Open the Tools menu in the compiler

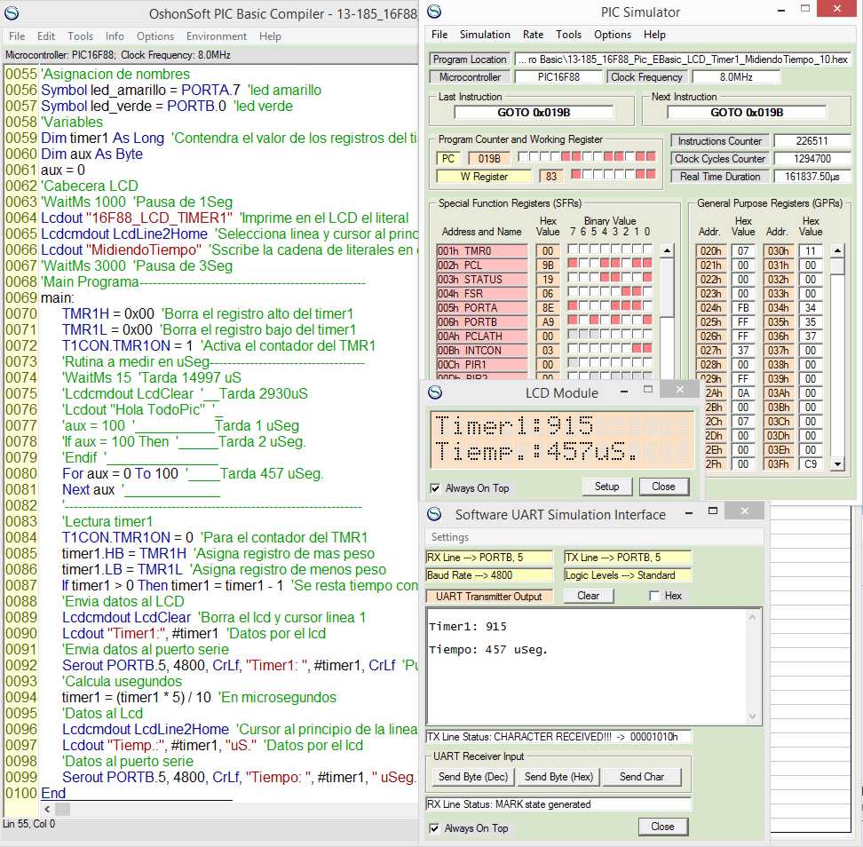click(81, 36)
